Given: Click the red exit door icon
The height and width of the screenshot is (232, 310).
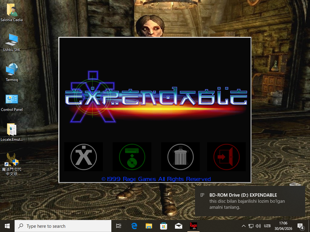Looking at the screenshot, I should [226, 157].
